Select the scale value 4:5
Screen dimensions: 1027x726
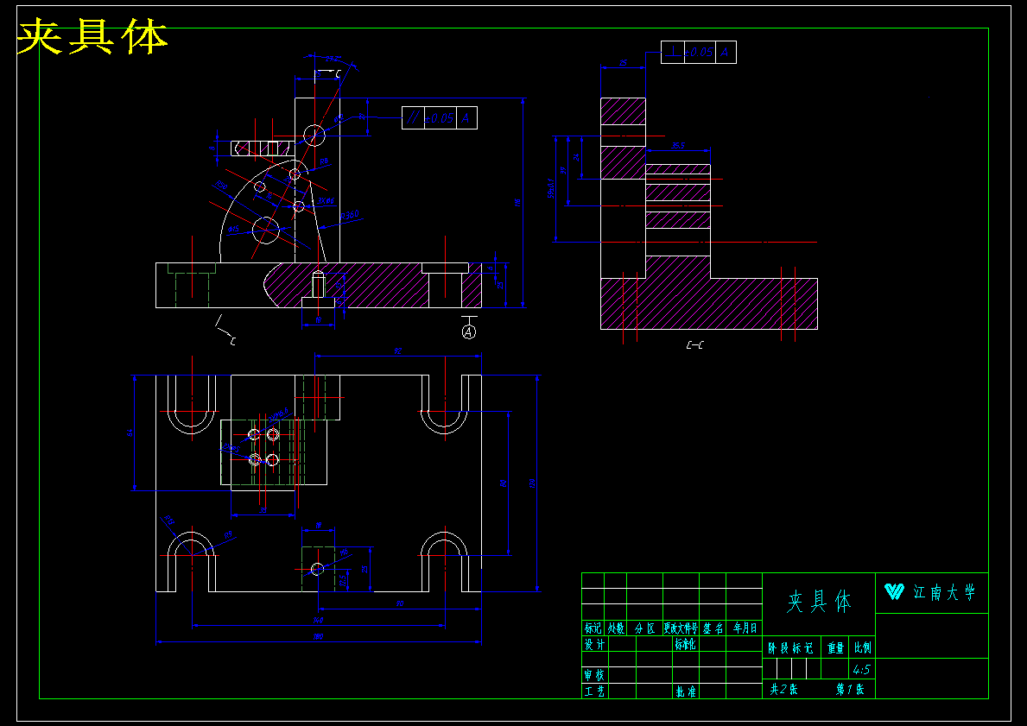(x=861, y=670)
